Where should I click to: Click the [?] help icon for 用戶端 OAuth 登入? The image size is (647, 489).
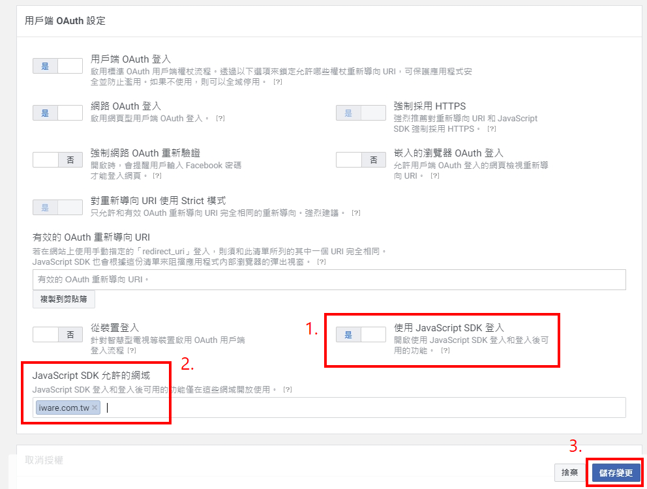click(278, 81)
